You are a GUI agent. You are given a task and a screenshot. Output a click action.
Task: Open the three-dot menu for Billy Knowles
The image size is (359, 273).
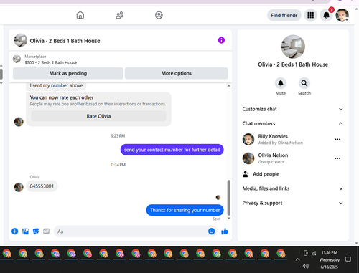[x=337, y=139]
